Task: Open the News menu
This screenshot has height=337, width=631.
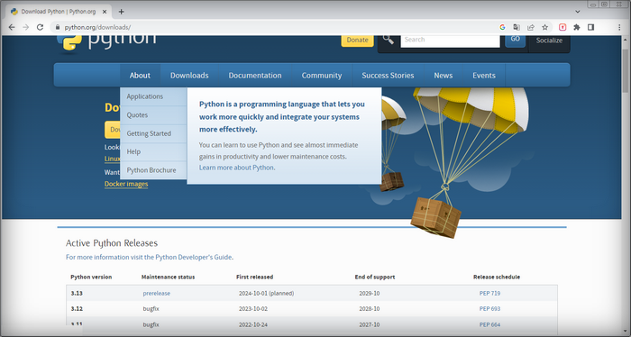Action: pyautogui.click(x=444, y=75)
